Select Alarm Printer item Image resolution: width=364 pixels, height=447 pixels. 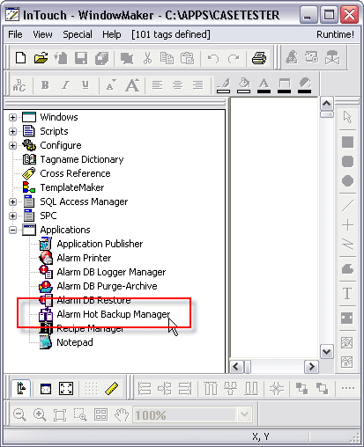(84, 258)
